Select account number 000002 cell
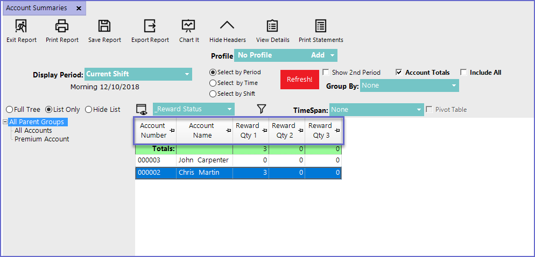The height and width of the screenshot is (257, 535). click(x=156, y=173)
